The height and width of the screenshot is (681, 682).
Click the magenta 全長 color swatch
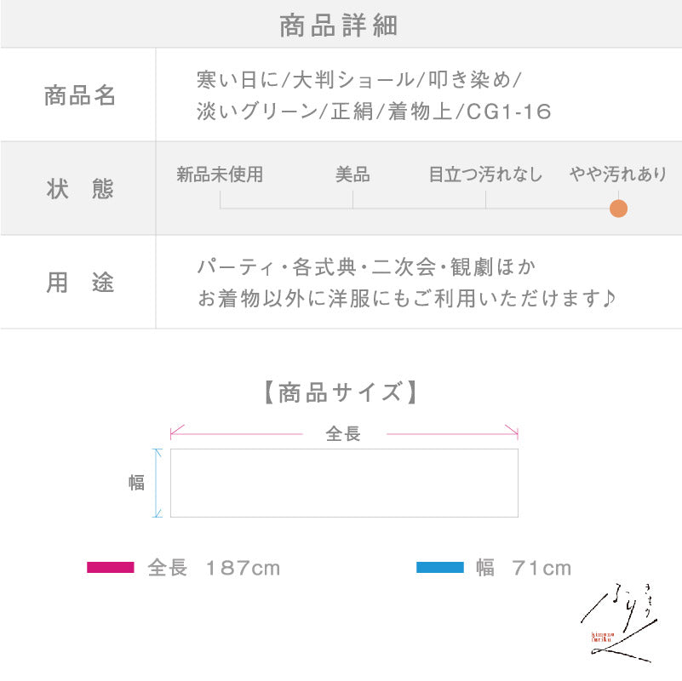pyautogui.click(x=111, y=567)
